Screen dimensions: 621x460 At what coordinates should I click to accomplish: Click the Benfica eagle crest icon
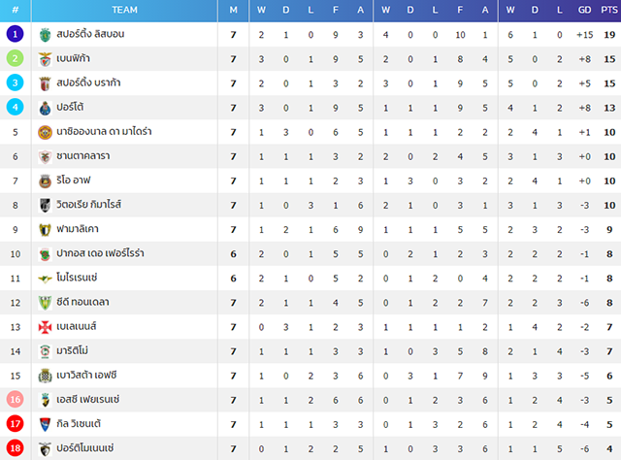46,59
